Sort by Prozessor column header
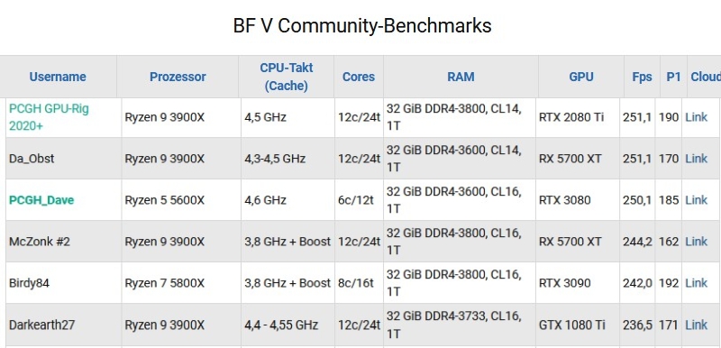The image size is (721, 348). (x=178, y=77)
